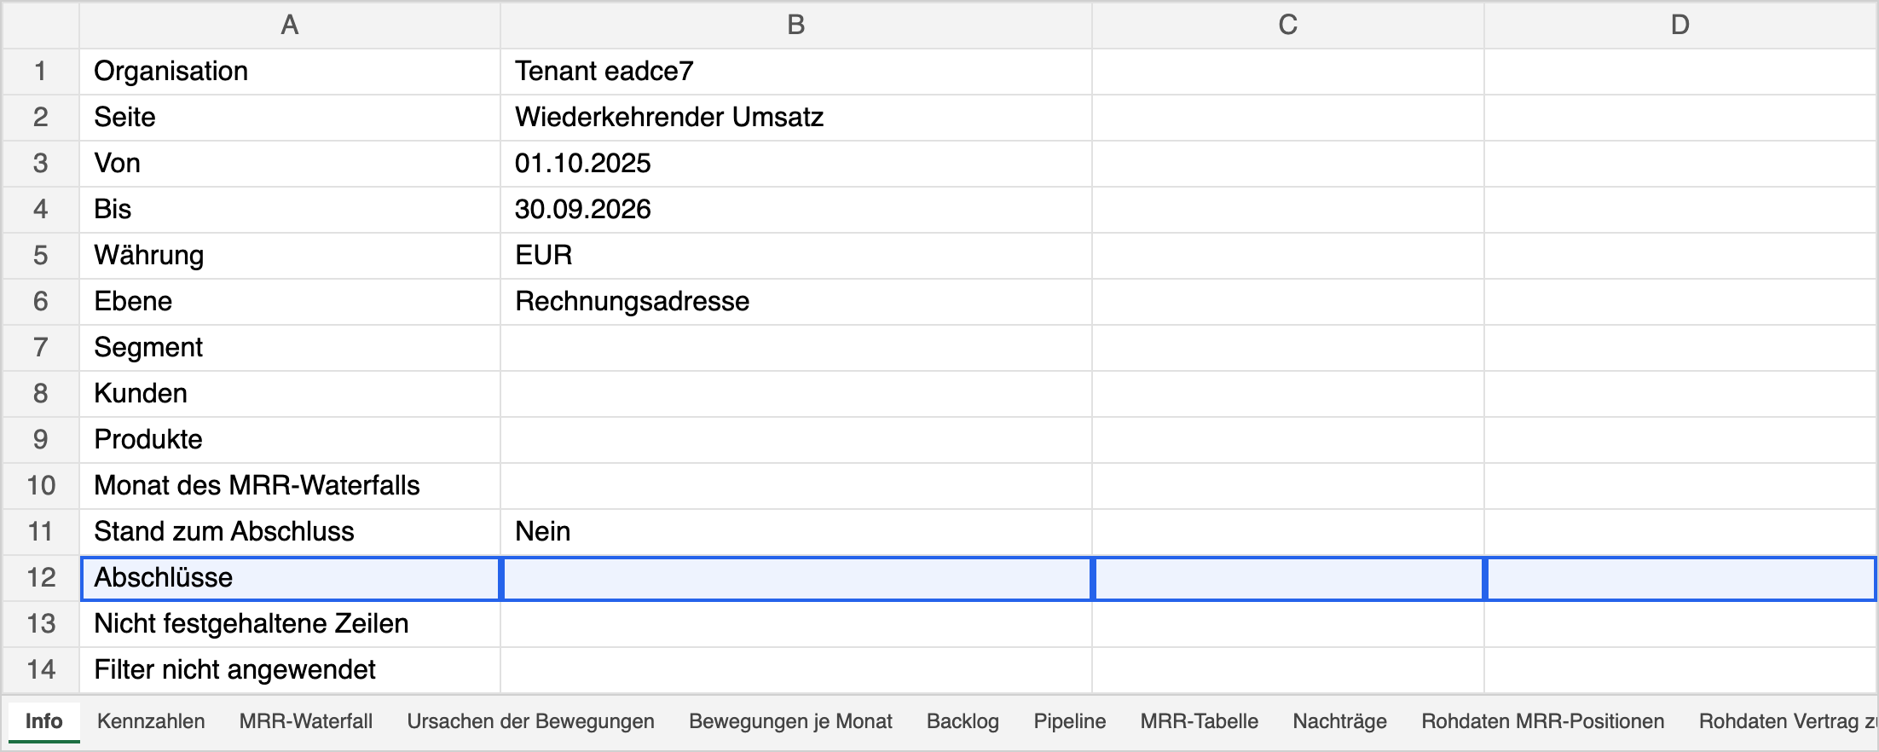Switch to the Kennzahlen sheet tab
1879x752 pixels.
pyautogui.click(x=151, y=721)
